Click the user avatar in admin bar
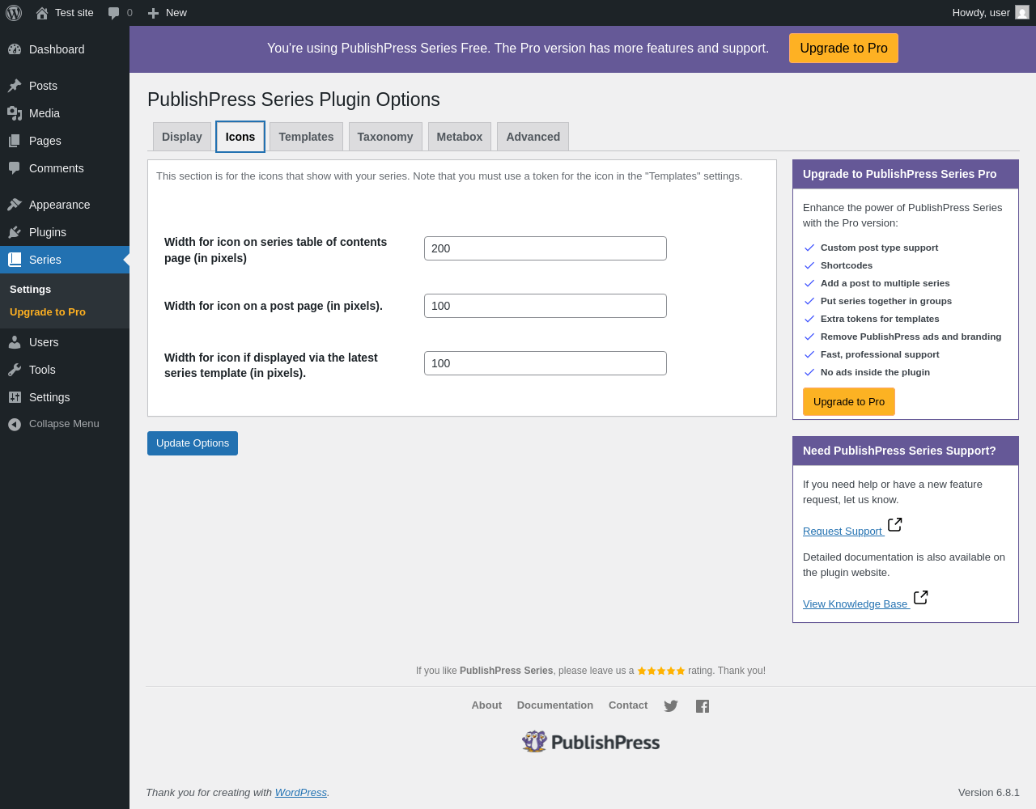The height and width of the screenshot is (809, 1036). click(x=1022, y=13)
